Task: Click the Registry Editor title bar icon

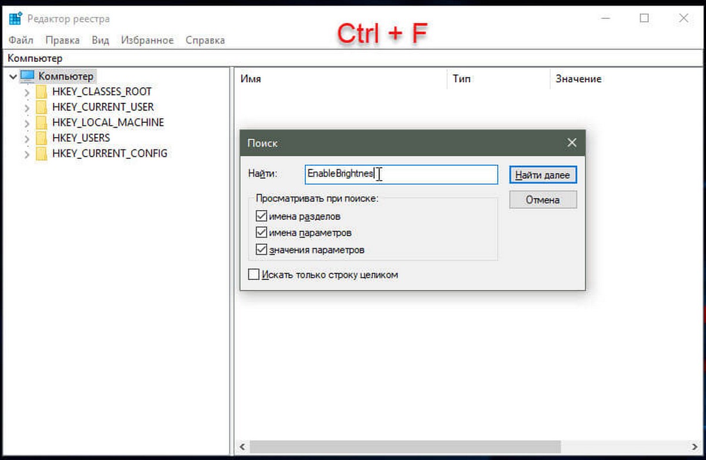Action: point(15,18)
